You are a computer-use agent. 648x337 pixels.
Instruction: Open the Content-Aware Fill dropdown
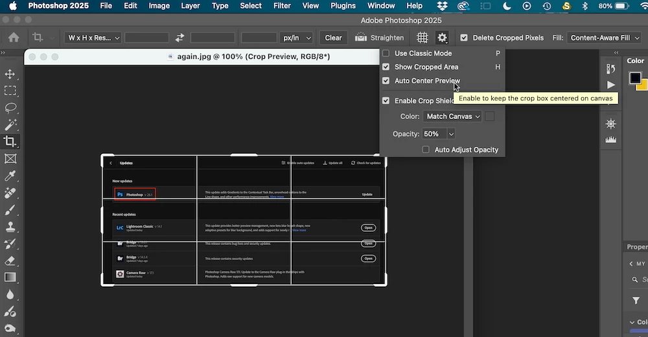point(605,38)
